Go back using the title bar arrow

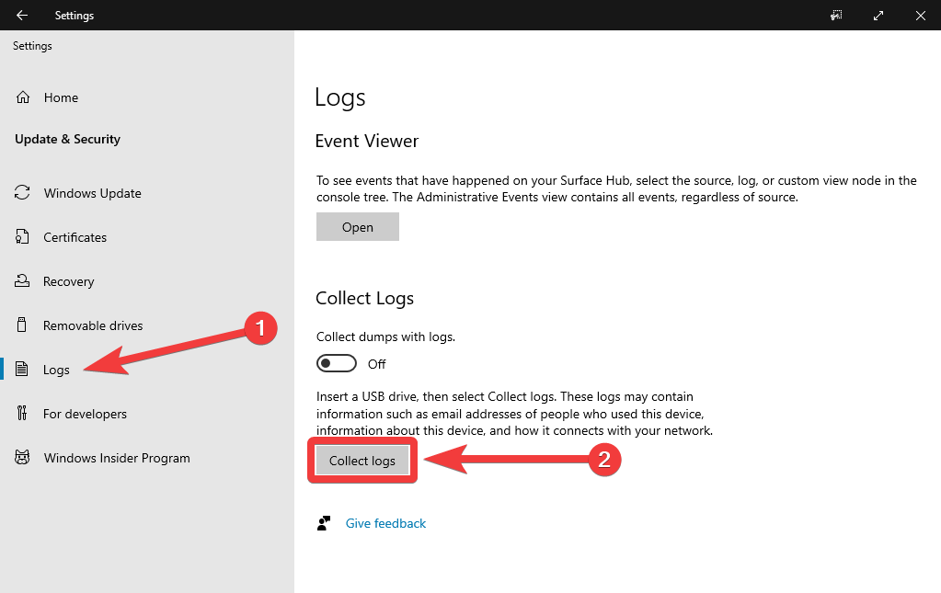pyautogui.click(x=22, y=15)
